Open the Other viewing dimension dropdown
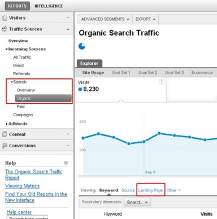Screen dimensions: 217x219 click(173, 190)
